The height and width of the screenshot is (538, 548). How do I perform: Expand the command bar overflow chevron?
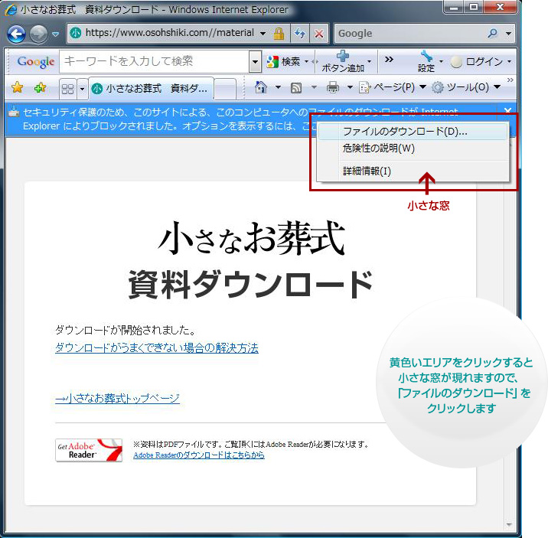tap(510, 80)
